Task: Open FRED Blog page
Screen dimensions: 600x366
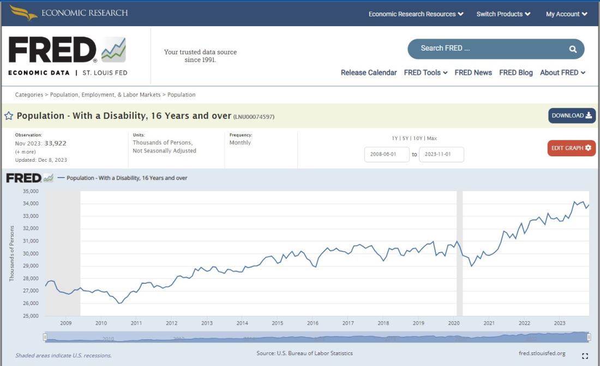Action: coord(515,72)
